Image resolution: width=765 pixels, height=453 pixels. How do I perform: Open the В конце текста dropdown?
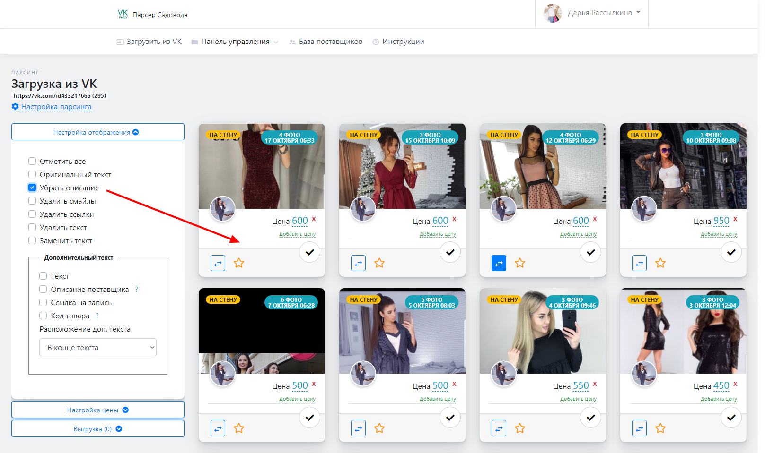coord(98,348)
